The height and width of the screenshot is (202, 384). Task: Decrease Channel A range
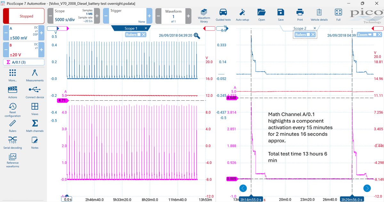coord(6,33)
